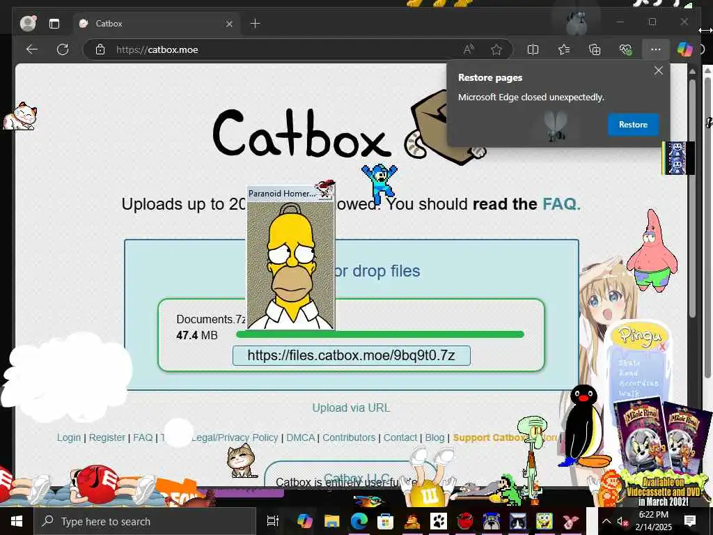The width and height of the screenshot is (713, 535).
Task: Add this page to favorites star
Action: 496,49
